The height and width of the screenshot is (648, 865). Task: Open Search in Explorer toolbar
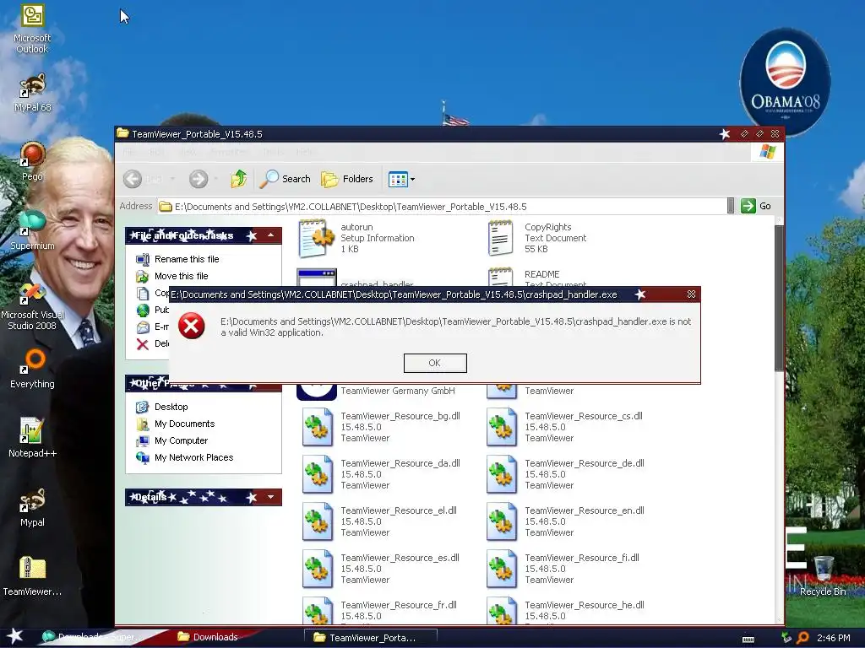(286, 179)
